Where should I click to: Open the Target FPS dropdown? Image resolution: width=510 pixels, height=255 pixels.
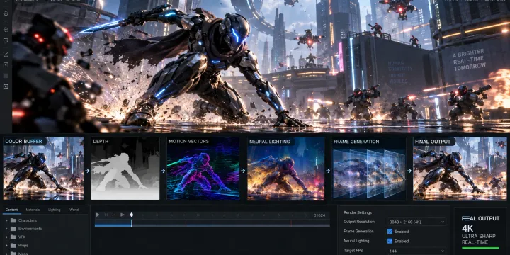pyautogui.click(x=416, y=251)
